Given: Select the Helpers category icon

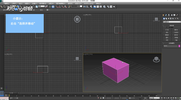Looking at the screenshot, I should coord(173,18).
